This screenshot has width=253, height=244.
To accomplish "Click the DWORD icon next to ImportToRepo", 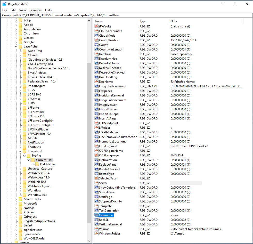I will pos(96,114).
